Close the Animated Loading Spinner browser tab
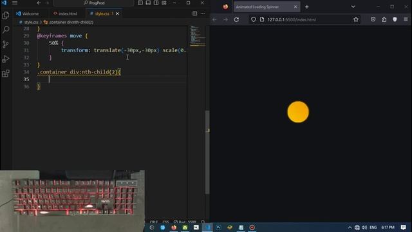412x232 pixels. coord(295,7)
